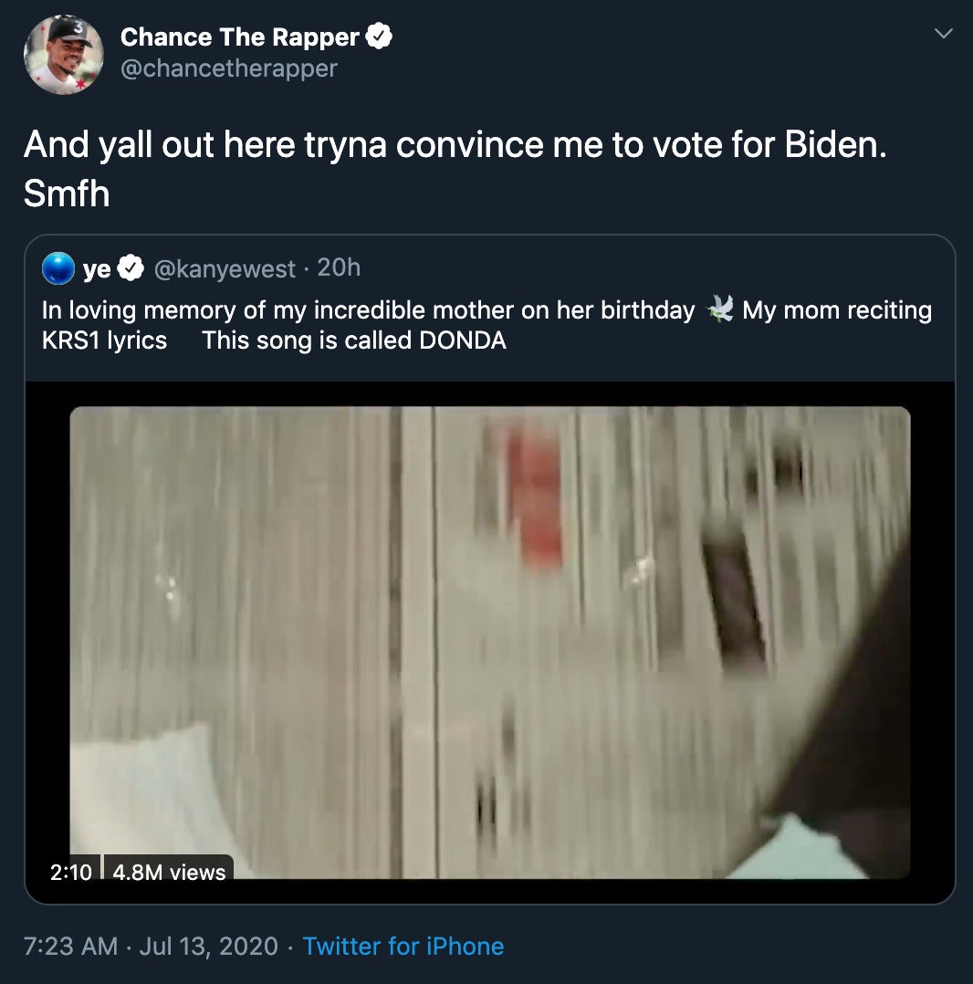Play the DONDA video in quoted tweet
Image resolution: width=973 pixels, height=984 pixels.
(x=490, y=643)
